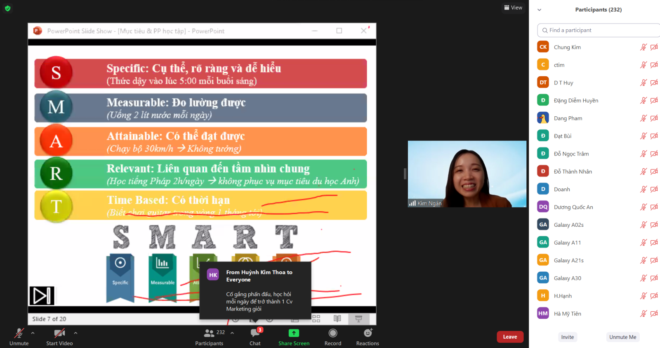Open the View layout menu

[x=513, y=7]
